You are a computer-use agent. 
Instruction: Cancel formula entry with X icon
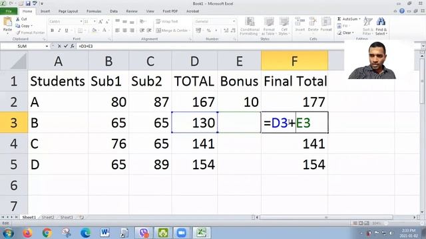pos(59,46)
